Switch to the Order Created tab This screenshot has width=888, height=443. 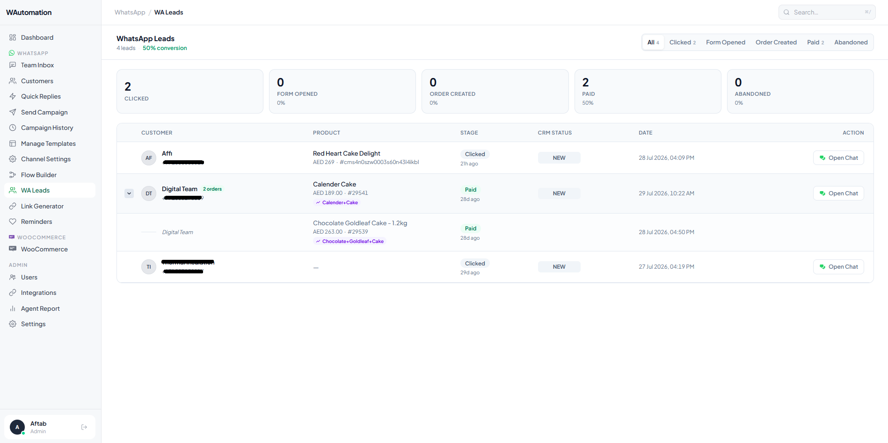(776, 43)
